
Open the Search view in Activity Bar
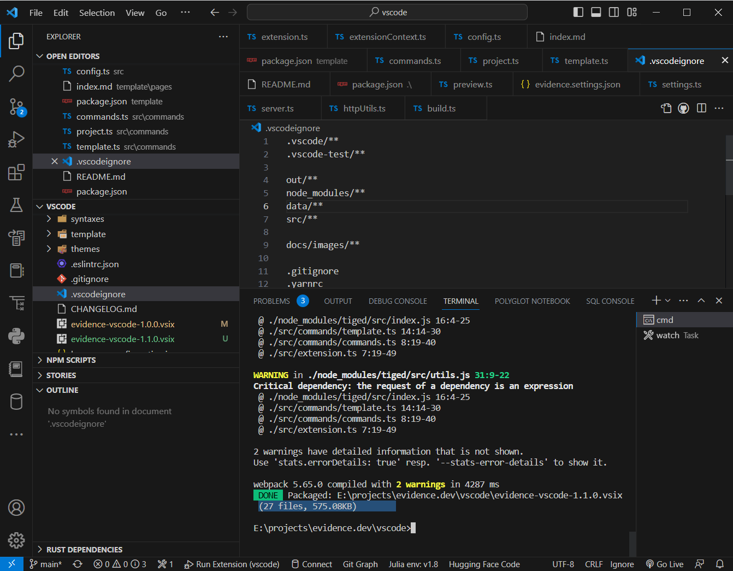(16, 73)
